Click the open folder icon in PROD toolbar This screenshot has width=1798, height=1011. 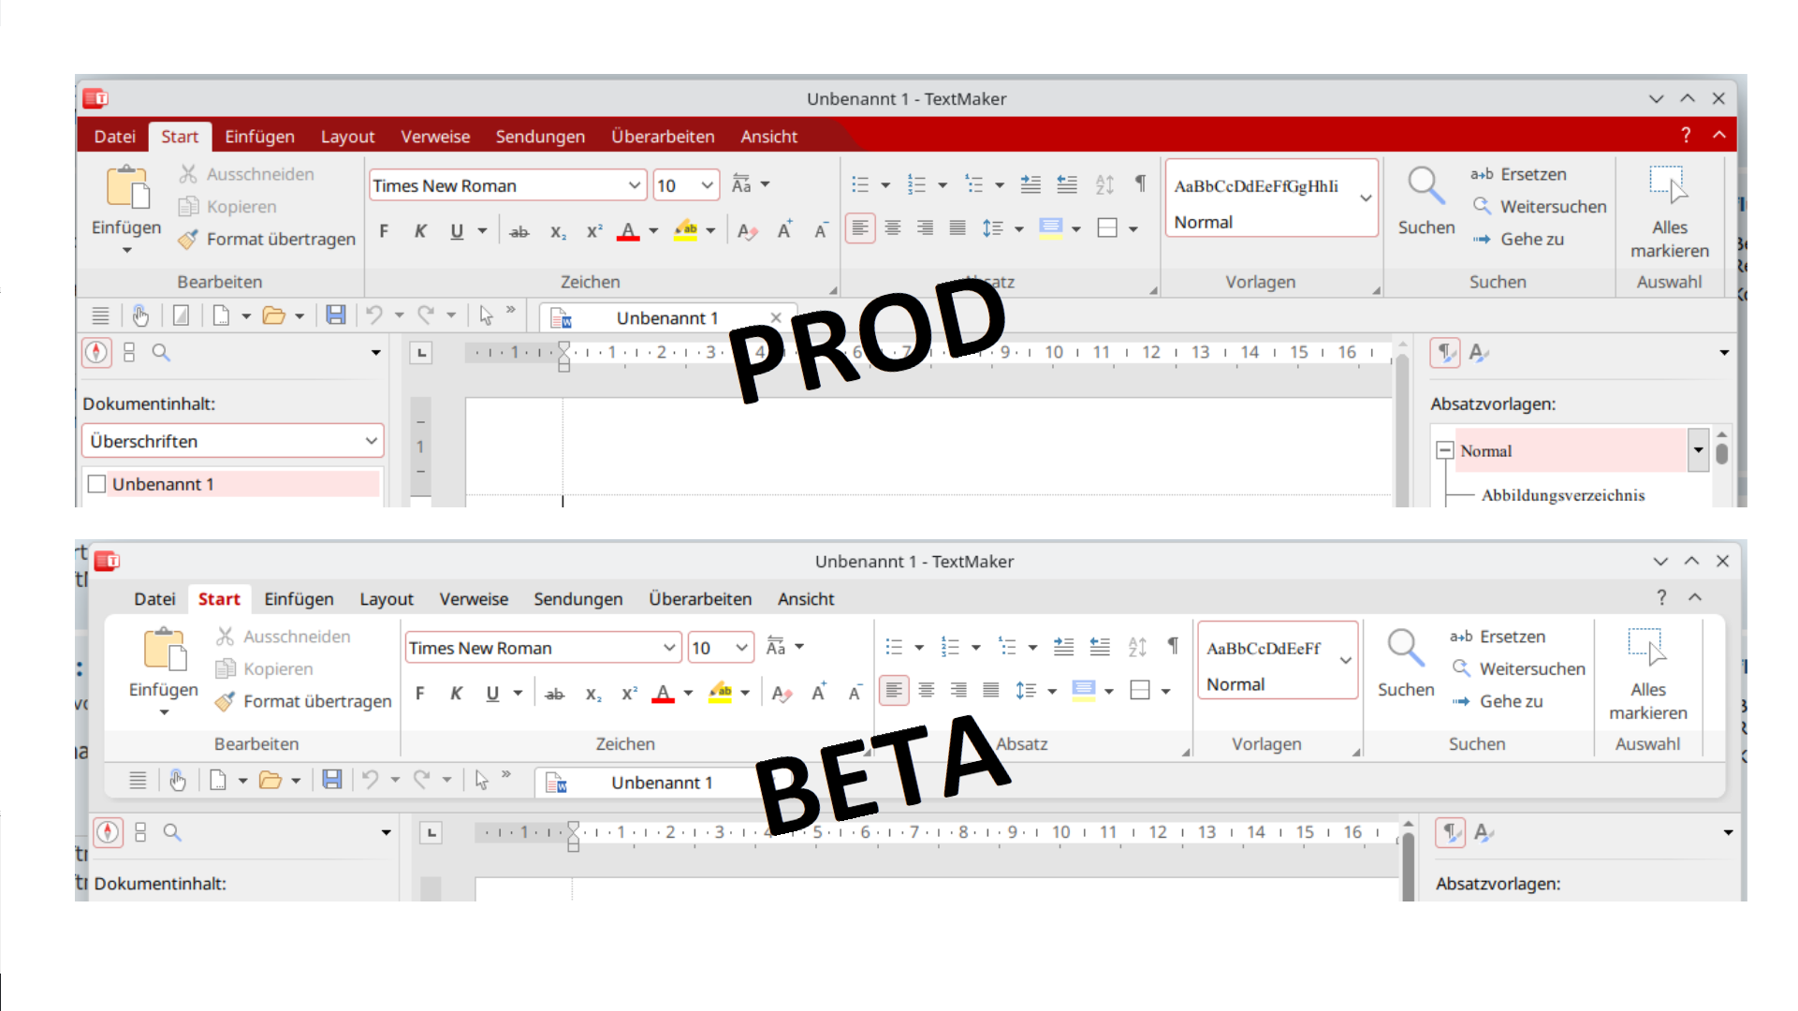pos(273,315)
